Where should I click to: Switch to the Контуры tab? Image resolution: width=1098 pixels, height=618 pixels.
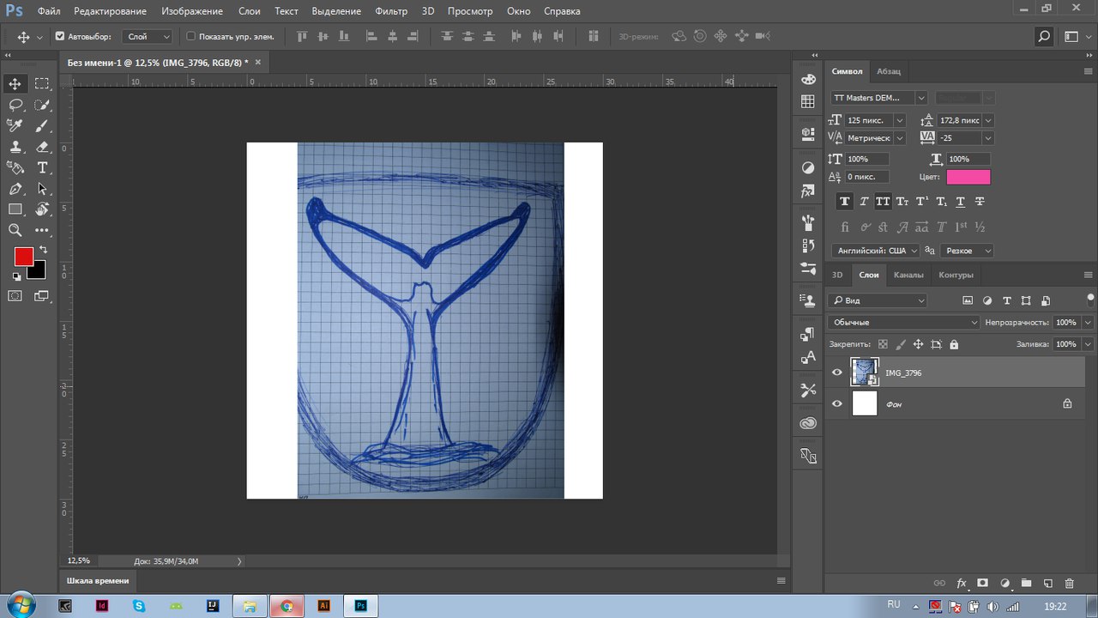tap(956, 275)
